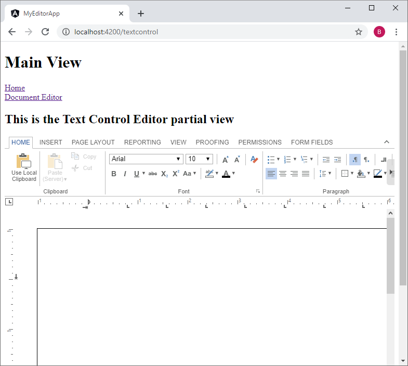Expand line spacing dropdown arrow
The height and width of the screenshot is (366, 408).
[330, 173]
